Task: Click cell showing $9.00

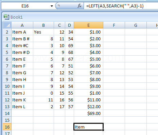Action: (x=88, y=86)
